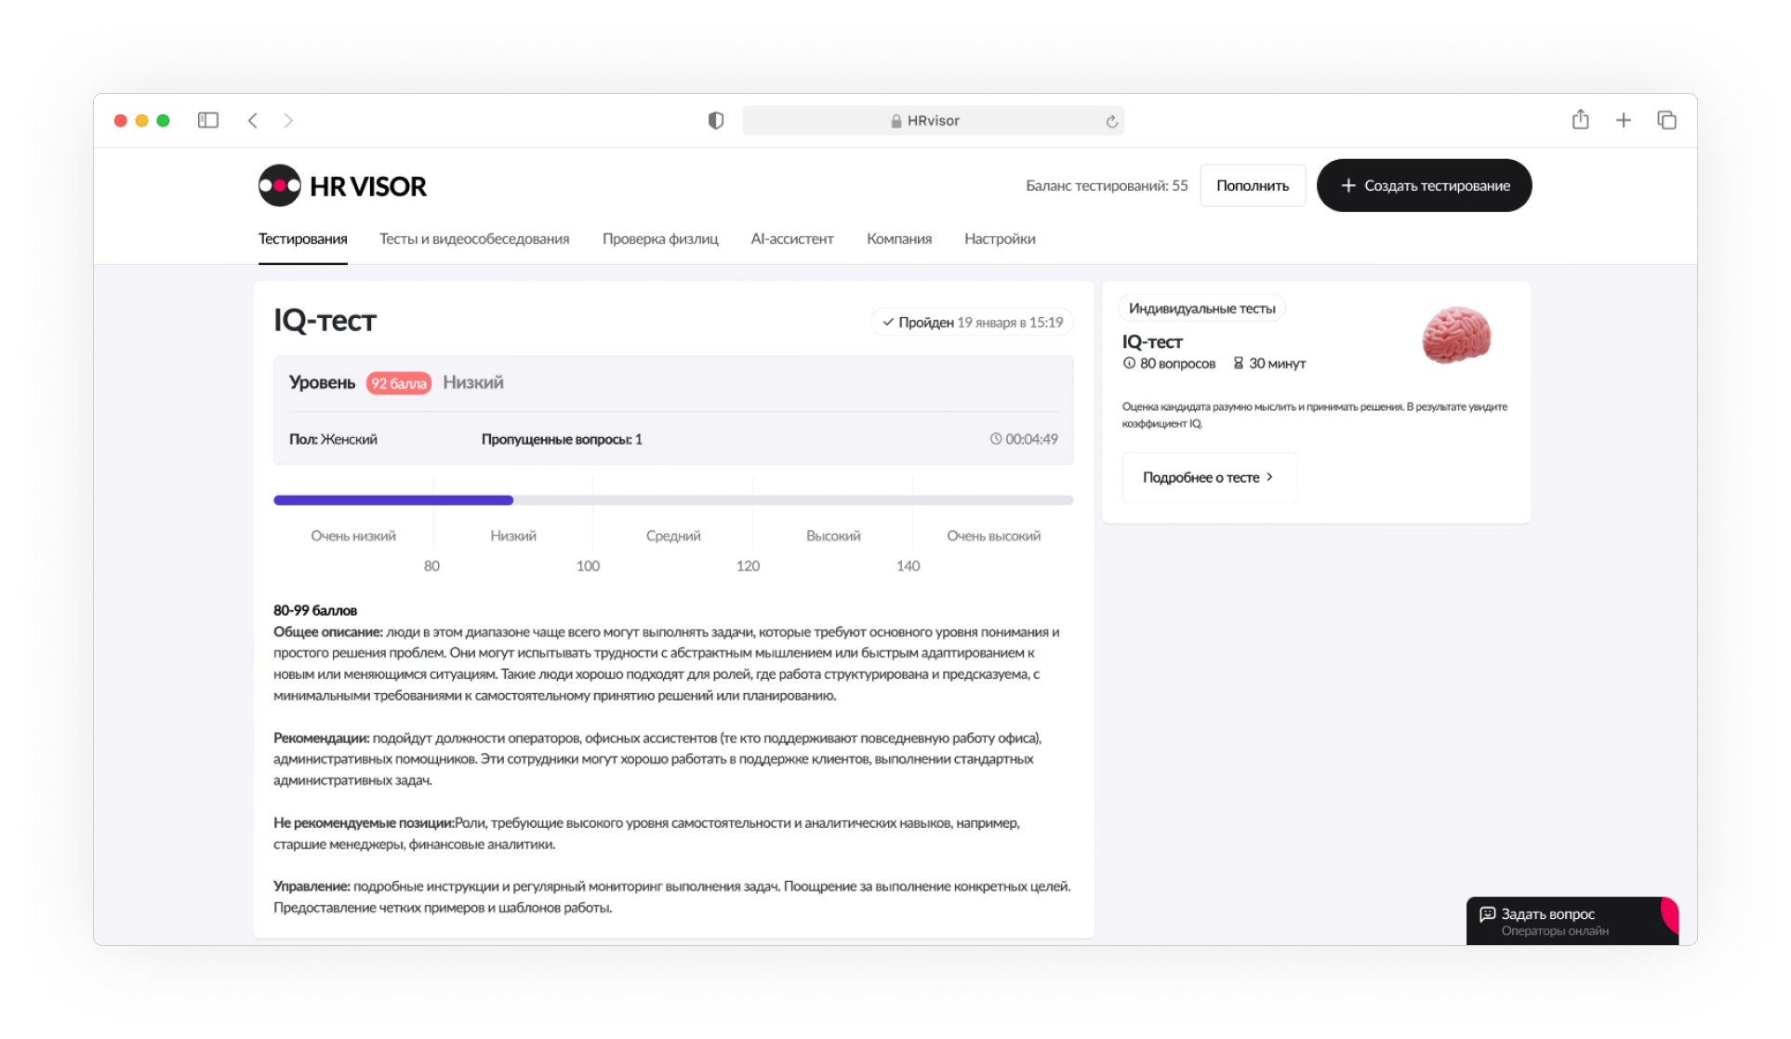This screenshot has height=1039, width=1791.
Task: Open the AI-ассистент tab
Action: 792,239
